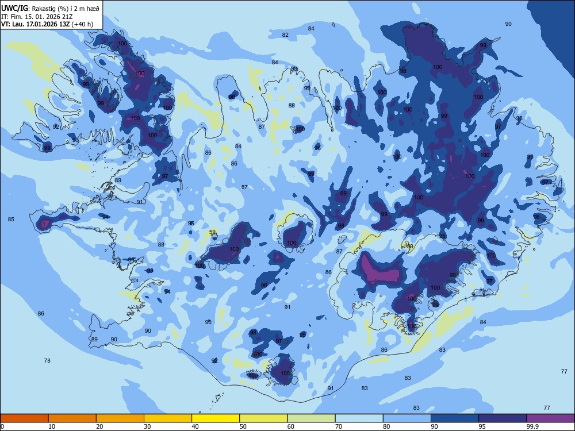Choose the 30–40 legend color block
575x431 pixels.
[x=168, y=418]
